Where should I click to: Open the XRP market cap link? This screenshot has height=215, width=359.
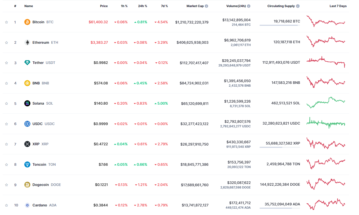[x=194, y=144]
